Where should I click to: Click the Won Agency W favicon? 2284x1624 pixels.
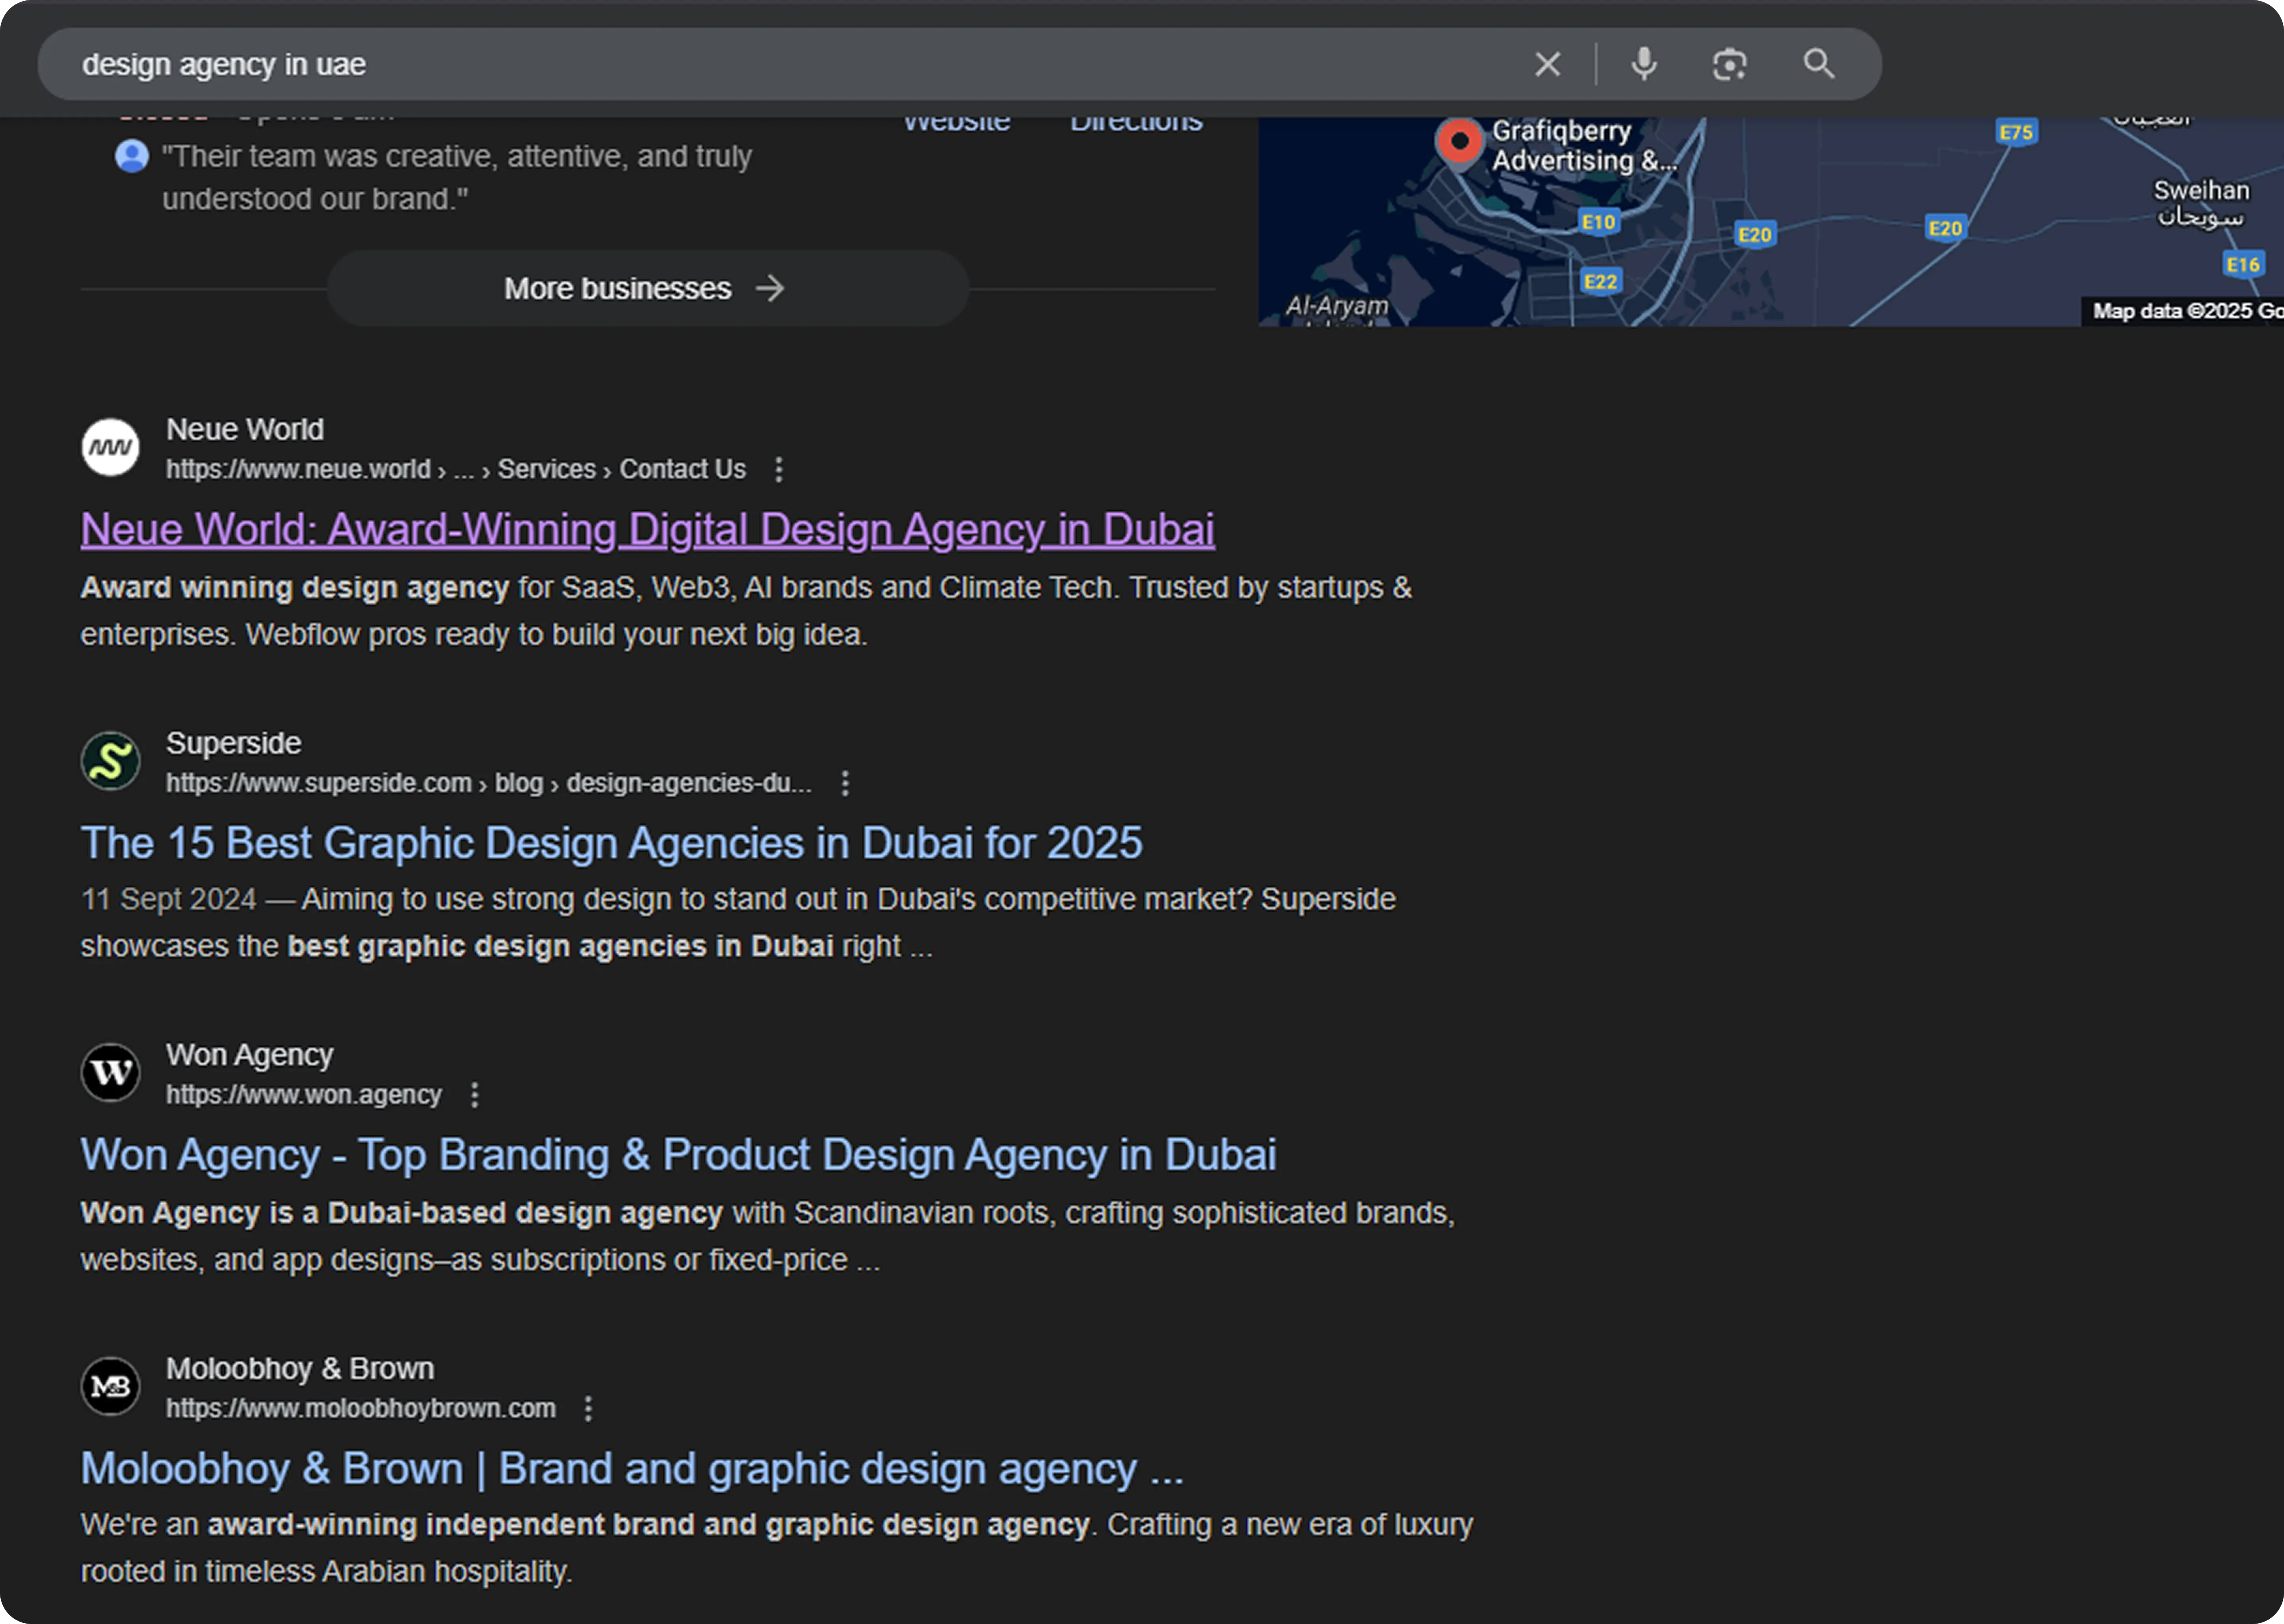pyautogui.click(x=110, y=1073)
